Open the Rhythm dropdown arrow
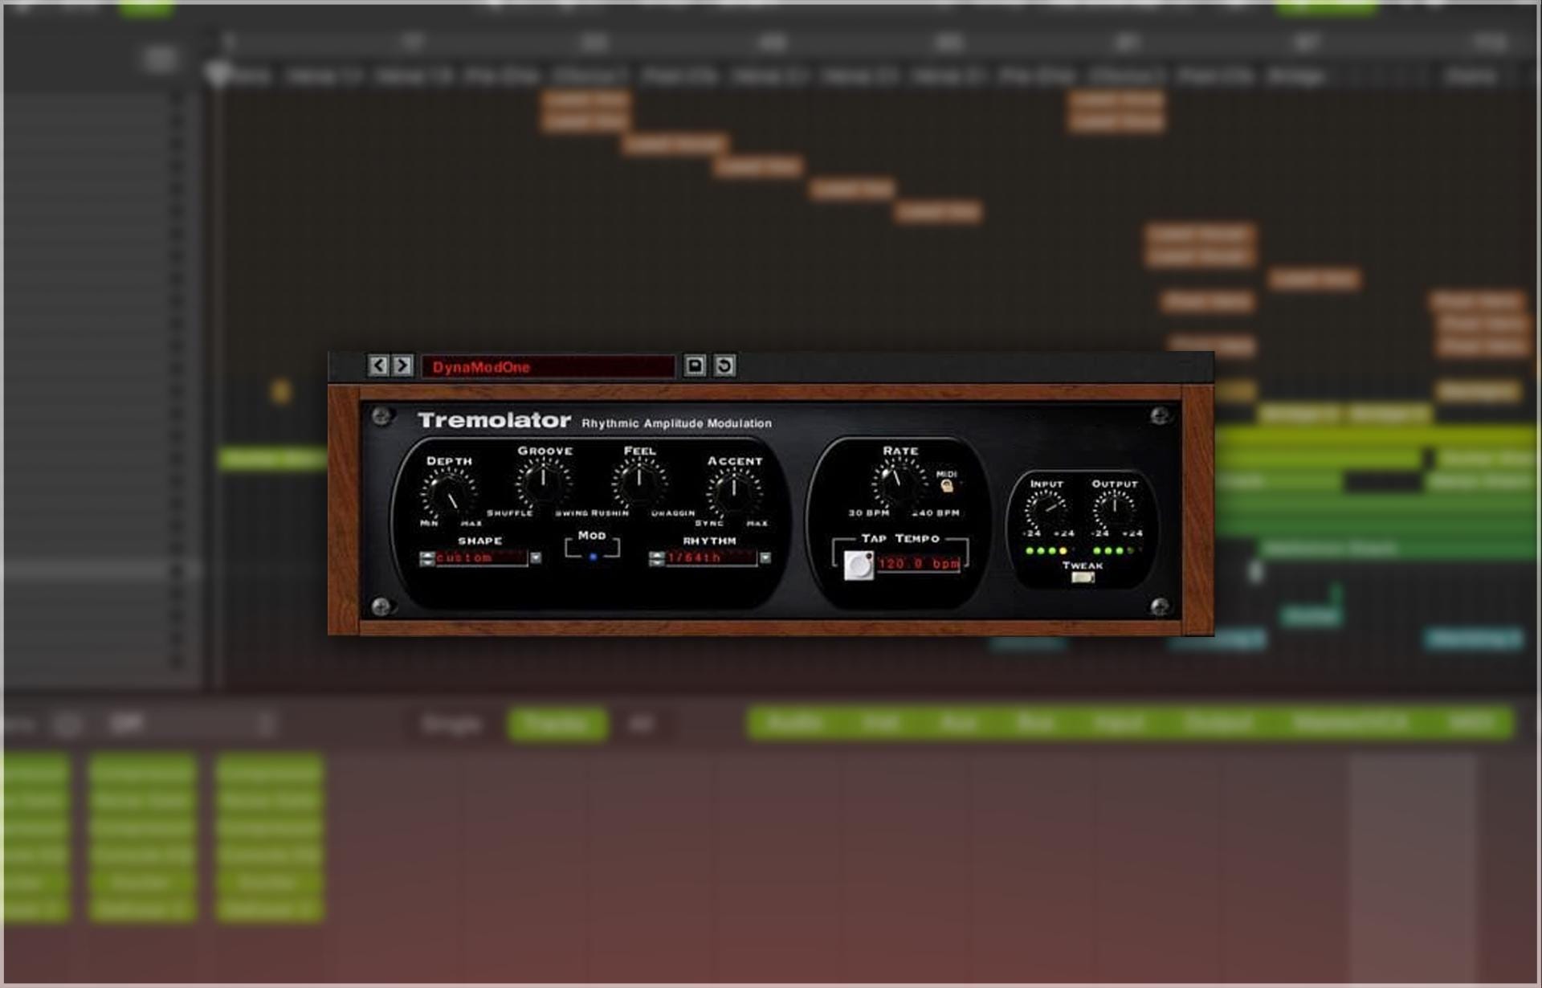 tap(765, 558)
